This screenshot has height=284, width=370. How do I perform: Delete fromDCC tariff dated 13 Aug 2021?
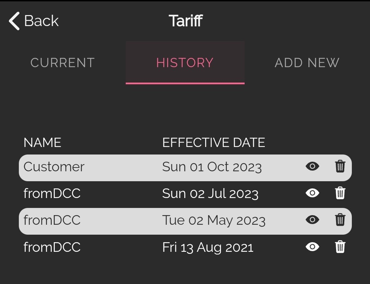(x=340, y=247)
